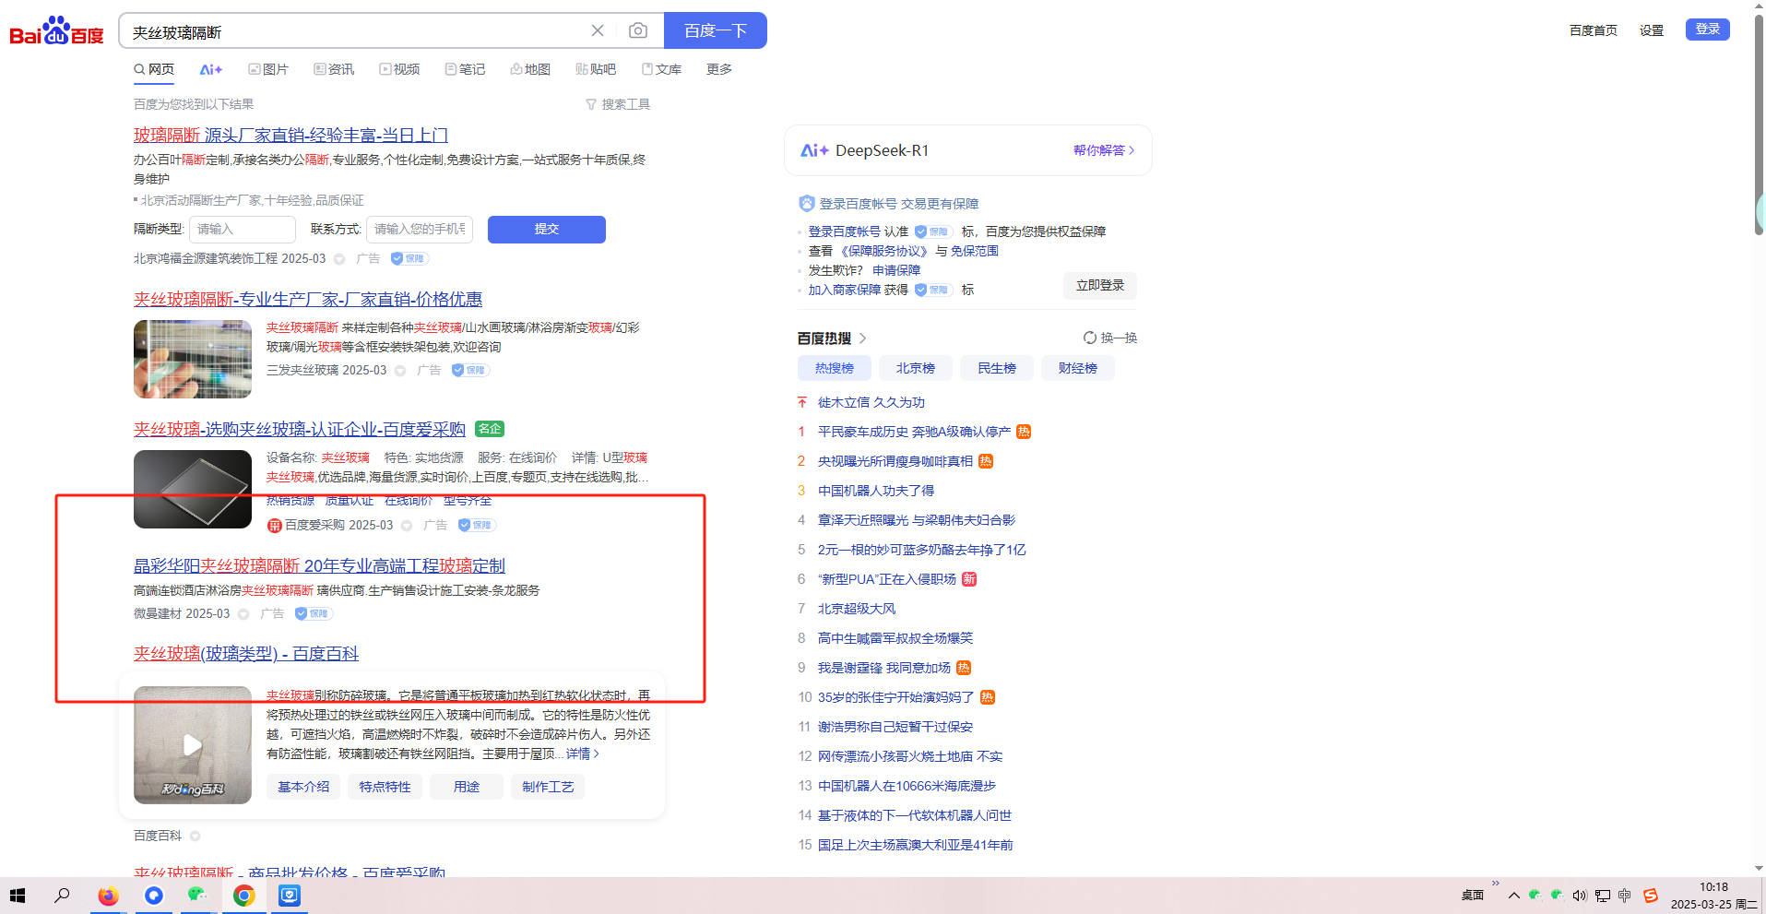Open 搜索工具 filter options
Screen dimensions: 1766x914
[618, 104]
